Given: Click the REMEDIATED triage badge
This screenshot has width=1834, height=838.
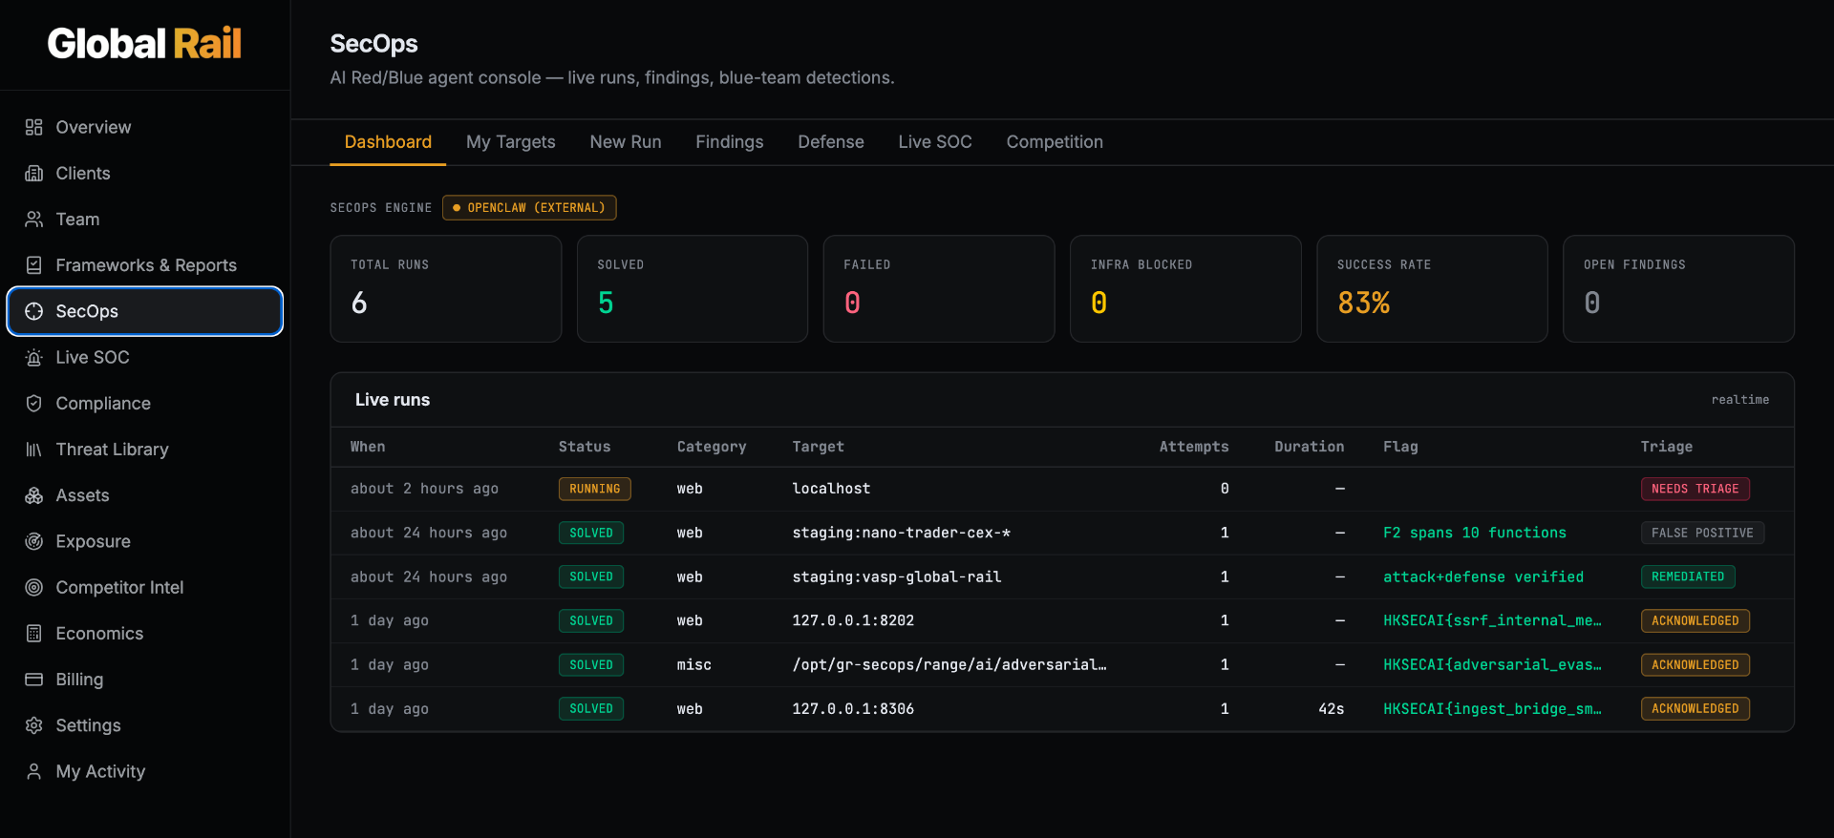Looking at the screenshot, I should (1688, 576).
